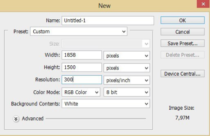
Task: Click the Name field containing Untitled-1
Action: (x=108, y=20)
